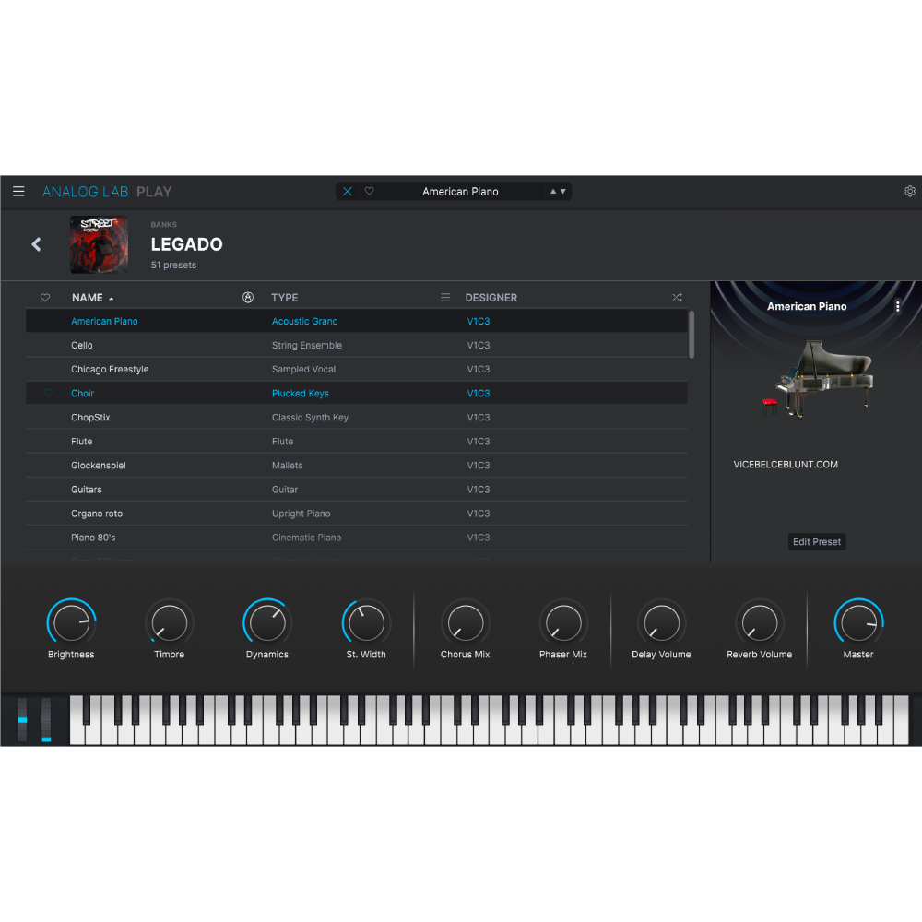Sort presets by the NAME column

tap(88, 298)
